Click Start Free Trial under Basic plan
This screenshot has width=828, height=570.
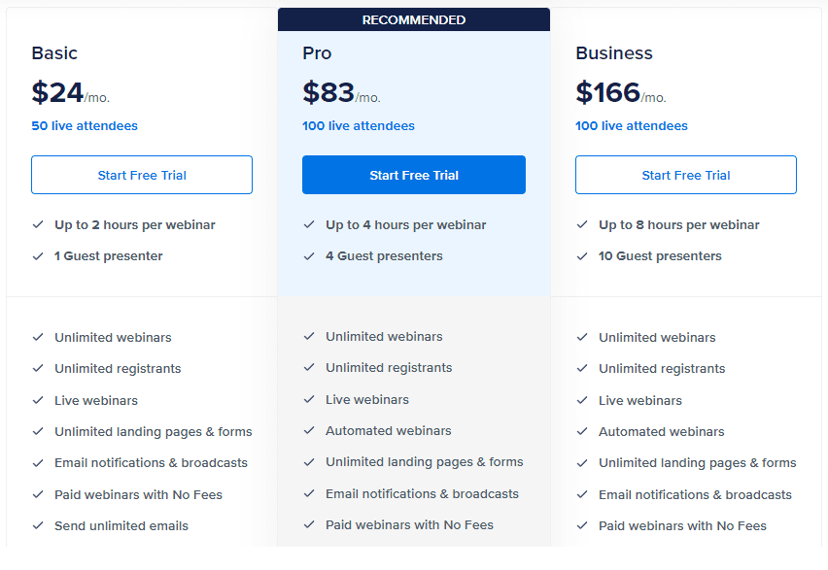click(x=142, y=175)
